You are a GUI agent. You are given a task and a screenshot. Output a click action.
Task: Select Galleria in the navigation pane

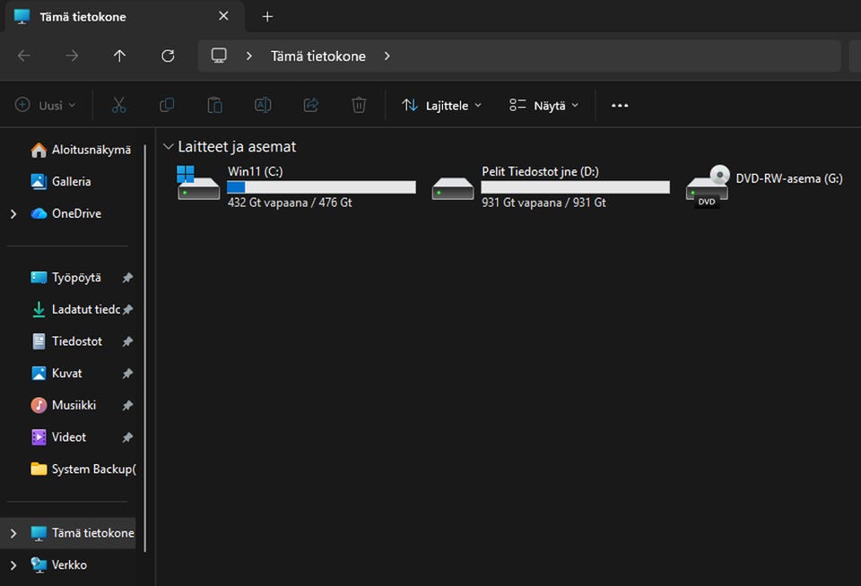(x=71, y=181)
